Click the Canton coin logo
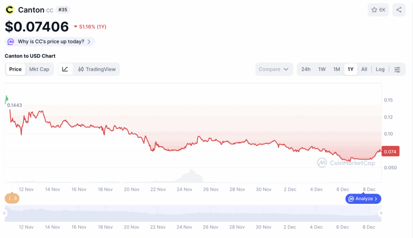 [10, 10]
